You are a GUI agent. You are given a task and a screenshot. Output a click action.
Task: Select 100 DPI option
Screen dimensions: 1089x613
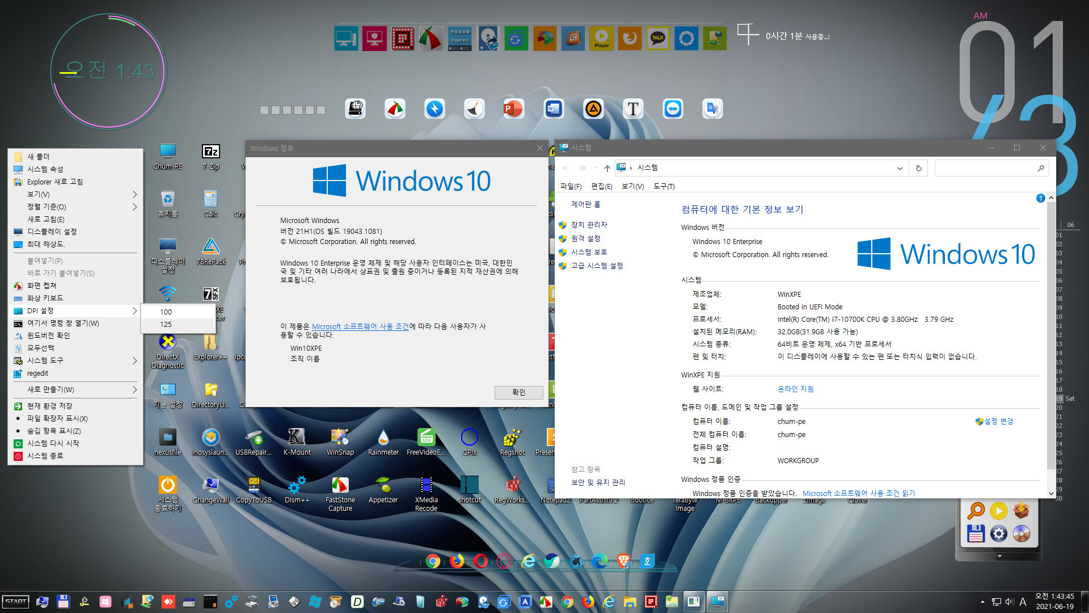tap(178, 312)
